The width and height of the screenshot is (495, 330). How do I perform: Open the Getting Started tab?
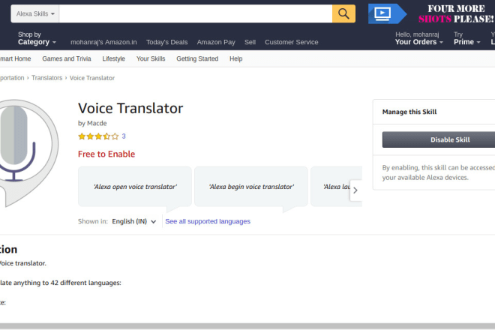click(197, 58)
